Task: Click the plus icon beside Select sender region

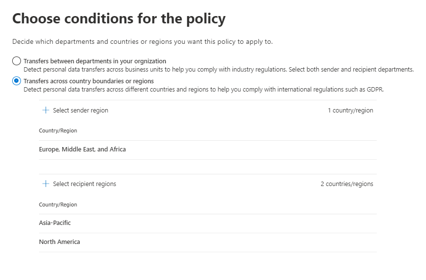Action: tap(46, 111)
